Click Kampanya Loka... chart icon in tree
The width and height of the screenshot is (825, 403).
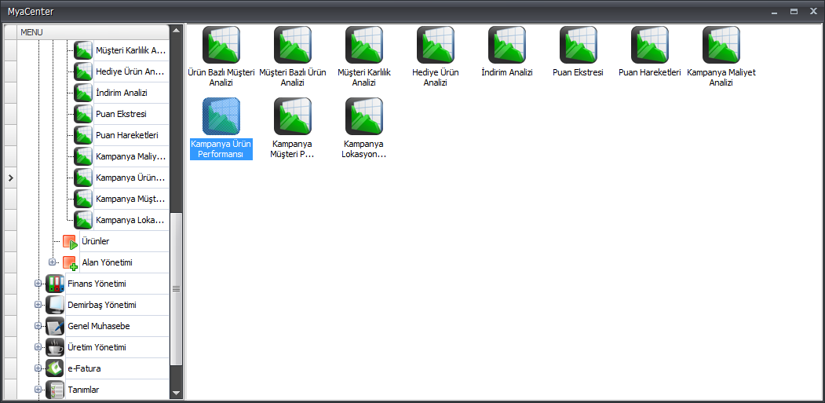click(x=83, y=220)
